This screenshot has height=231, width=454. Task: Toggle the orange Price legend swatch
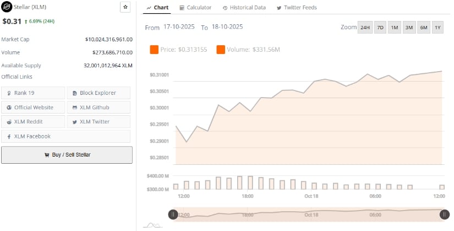pos(155,50)
